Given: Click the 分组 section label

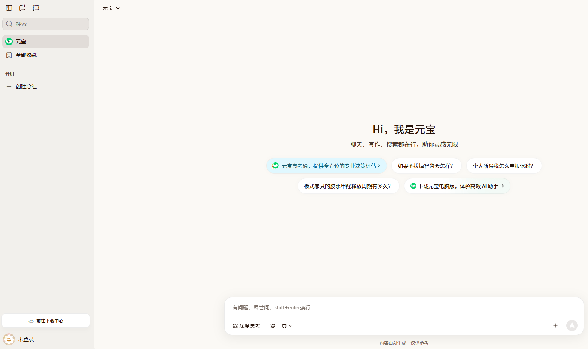Looking at the screenshot, I should click(x=10, y=74).
